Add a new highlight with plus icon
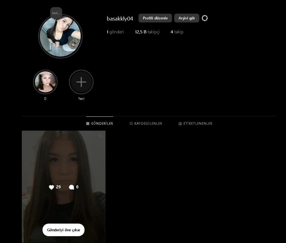The width and height of the screenshot is (286, 243). point(81,82)
